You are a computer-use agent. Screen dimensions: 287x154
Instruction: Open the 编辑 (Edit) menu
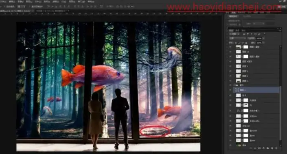[12, 2]
